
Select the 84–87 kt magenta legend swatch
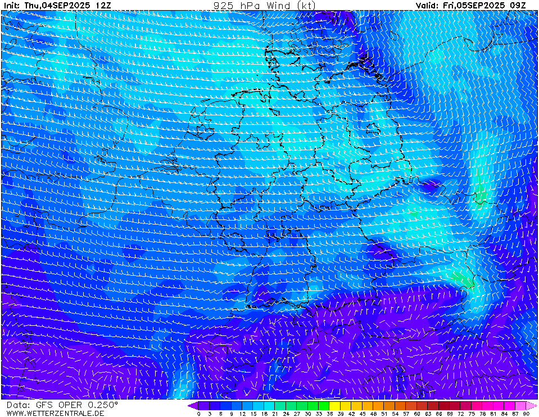[509, 406]
